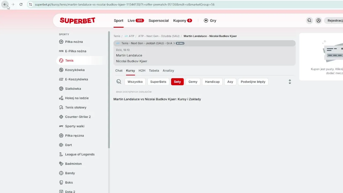Click match time Dziś, 18:10
343x193 pixels.
[123, 50]
